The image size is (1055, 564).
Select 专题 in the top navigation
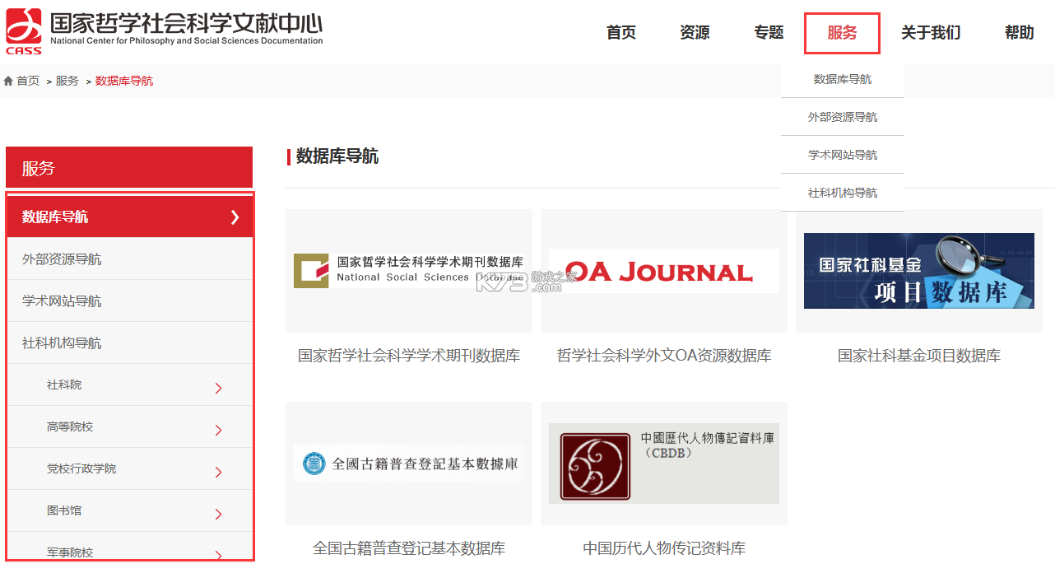click(768, 33)
